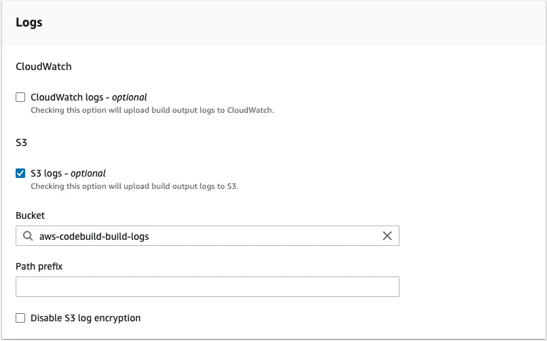The width and height of the screenshot is (547, 341).
Task: Click "optional" beside S3 logs
Action: coord(89,173)
